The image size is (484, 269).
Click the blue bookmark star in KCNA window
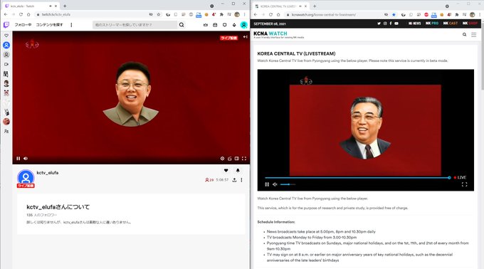[394, 14]
